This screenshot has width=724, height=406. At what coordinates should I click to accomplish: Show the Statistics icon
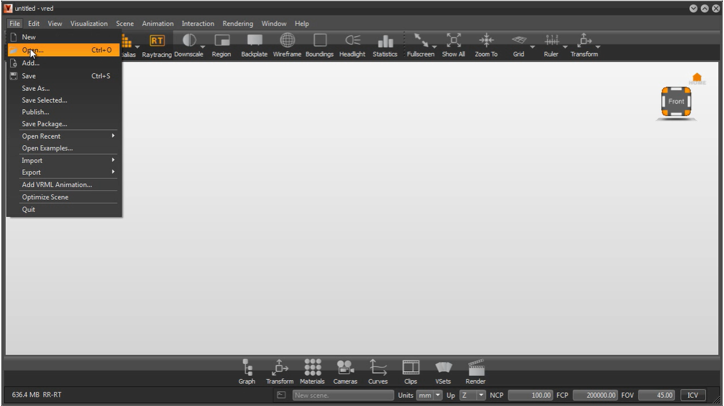385,41
